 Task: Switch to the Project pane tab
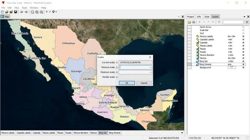click(190, 17)
